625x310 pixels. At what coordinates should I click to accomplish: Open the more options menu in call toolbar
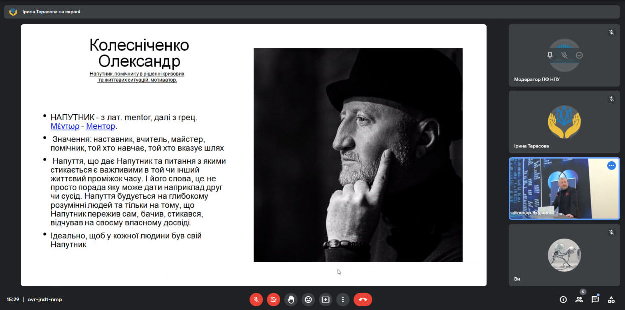coord(343,299)
